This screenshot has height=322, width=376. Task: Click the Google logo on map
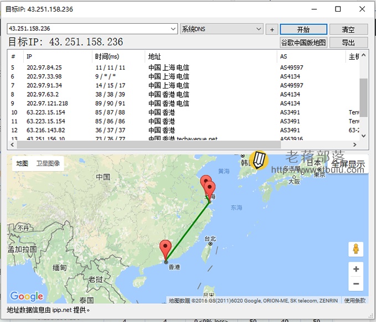click(27, 297)
